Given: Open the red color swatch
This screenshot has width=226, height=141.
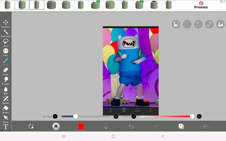Looking at the screenshot, I should [81, 126].
